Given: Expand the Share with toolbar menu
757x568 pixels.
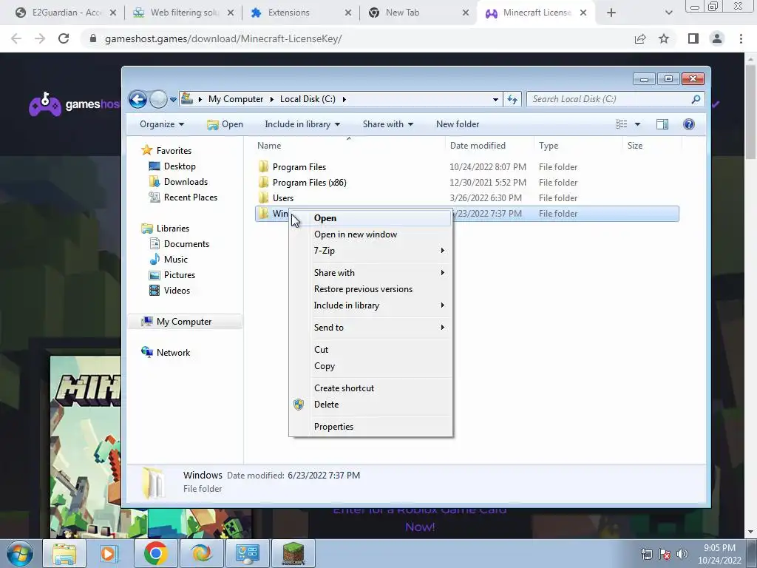Looking at the screenshot, I should tap(387, 124).
